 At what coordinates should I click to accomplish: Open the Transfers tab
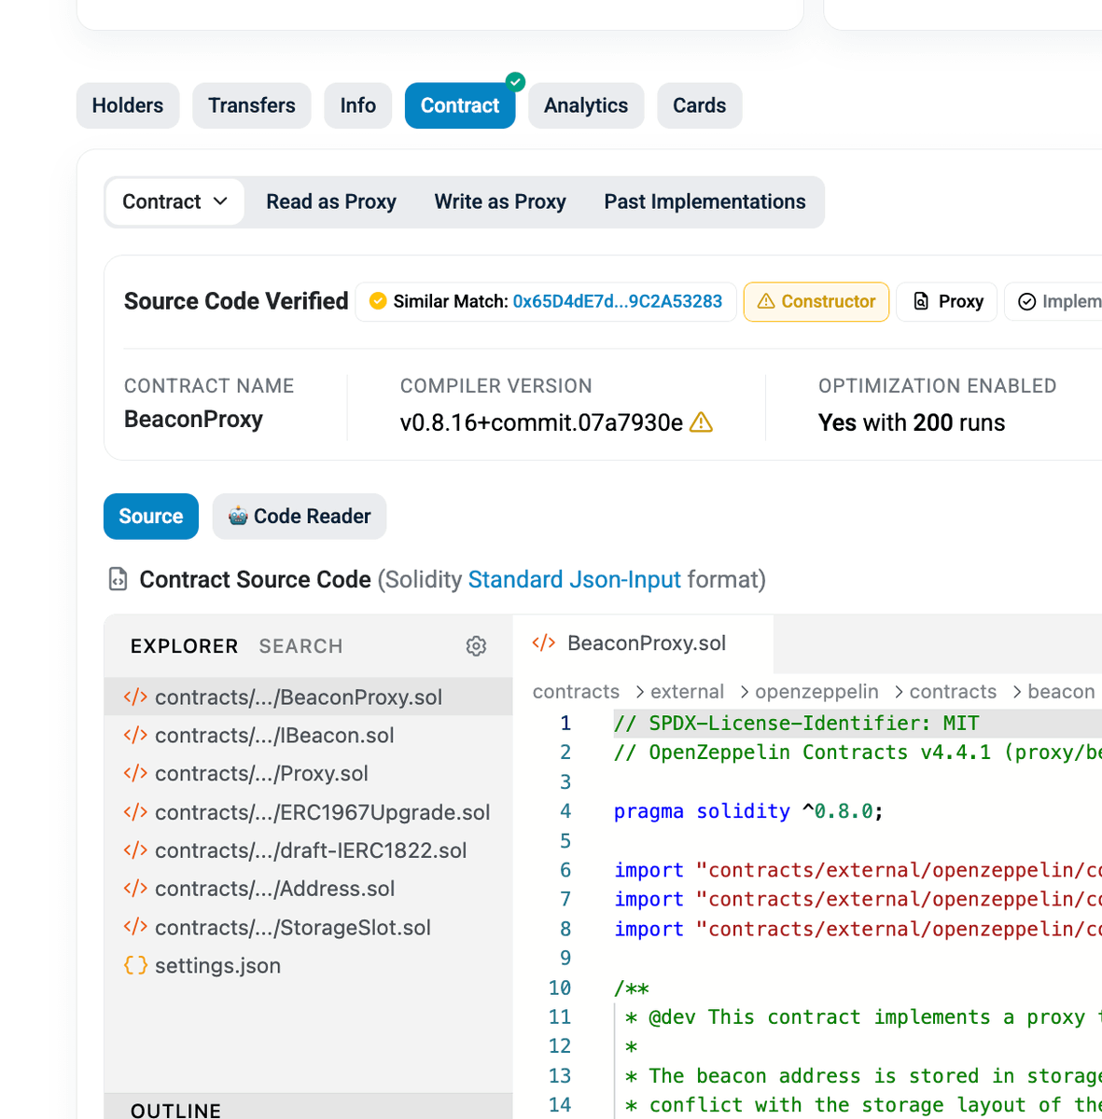point(252,105)
